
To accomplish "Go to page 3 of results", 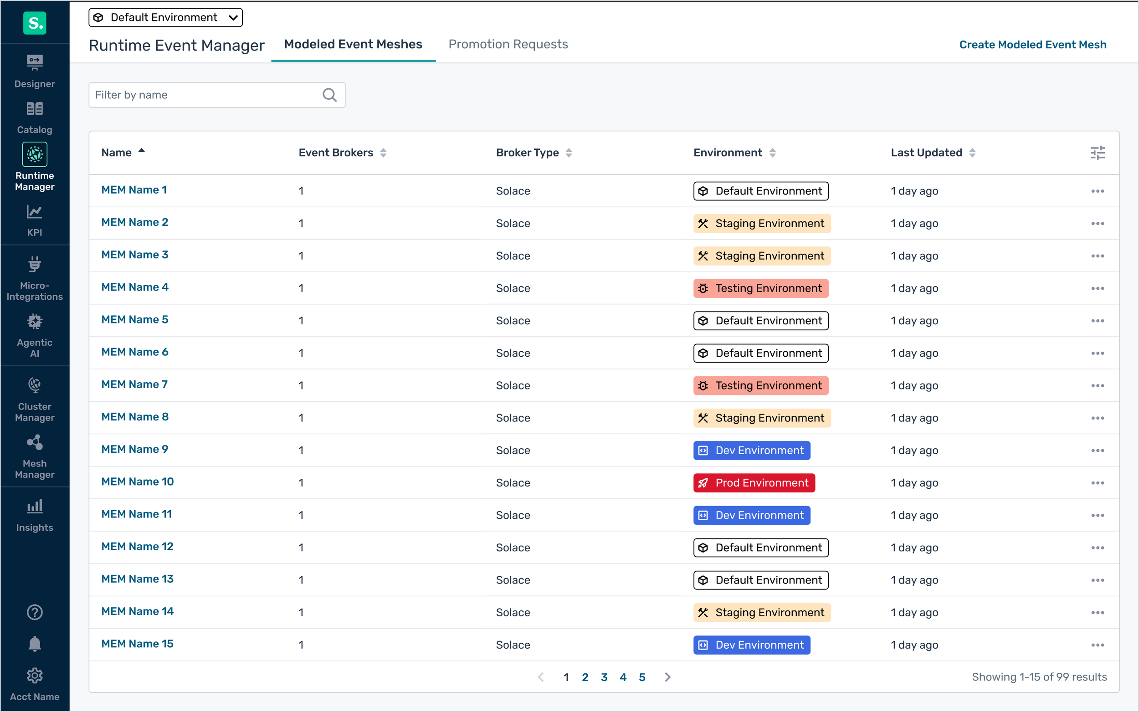I will tap(604, 676).
